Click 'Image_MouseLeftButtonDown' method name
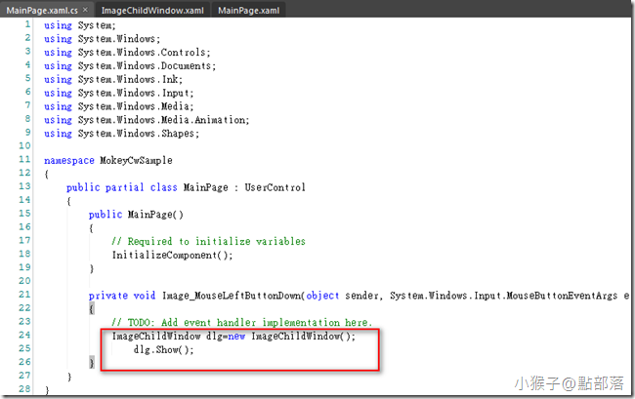 pos(232,296)
